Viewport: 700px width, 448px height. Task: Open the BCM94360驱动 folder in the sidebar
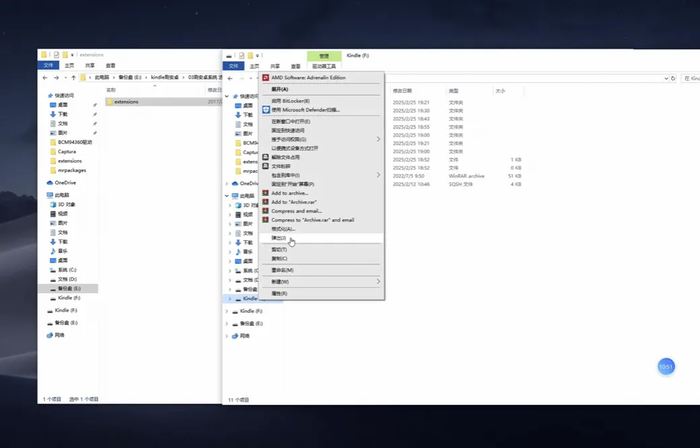coord(71,143)
